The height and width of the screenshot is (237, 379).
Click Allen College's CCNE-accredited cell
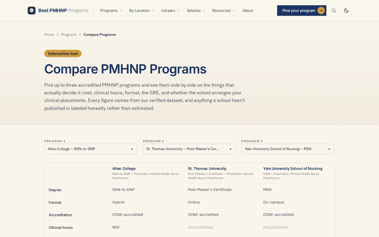tap(128, 215)
